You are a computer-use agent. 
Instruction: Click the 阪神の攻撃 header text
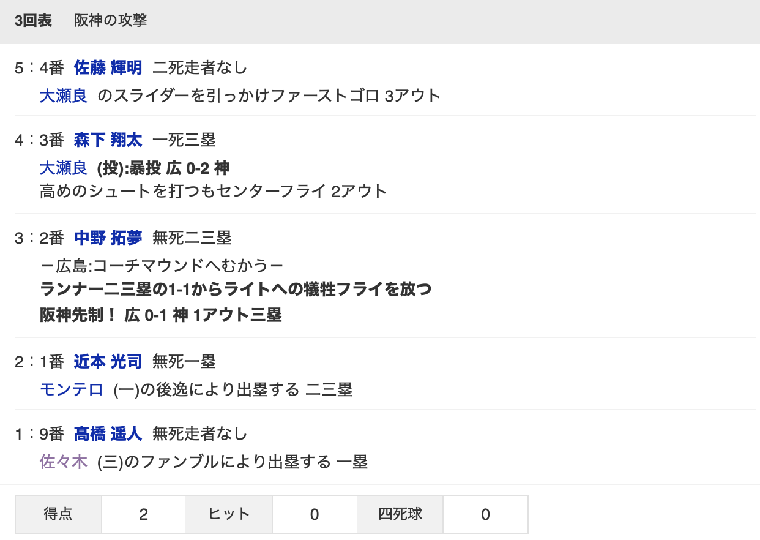[111, 21]
